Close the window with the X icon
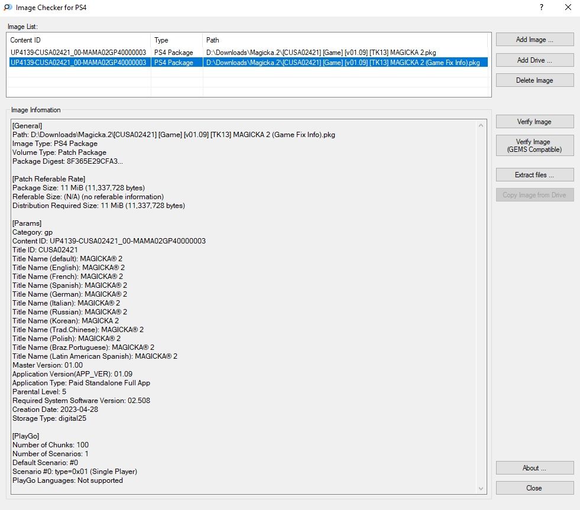Viewport: 580px width, 510px height. coord(568,8)
